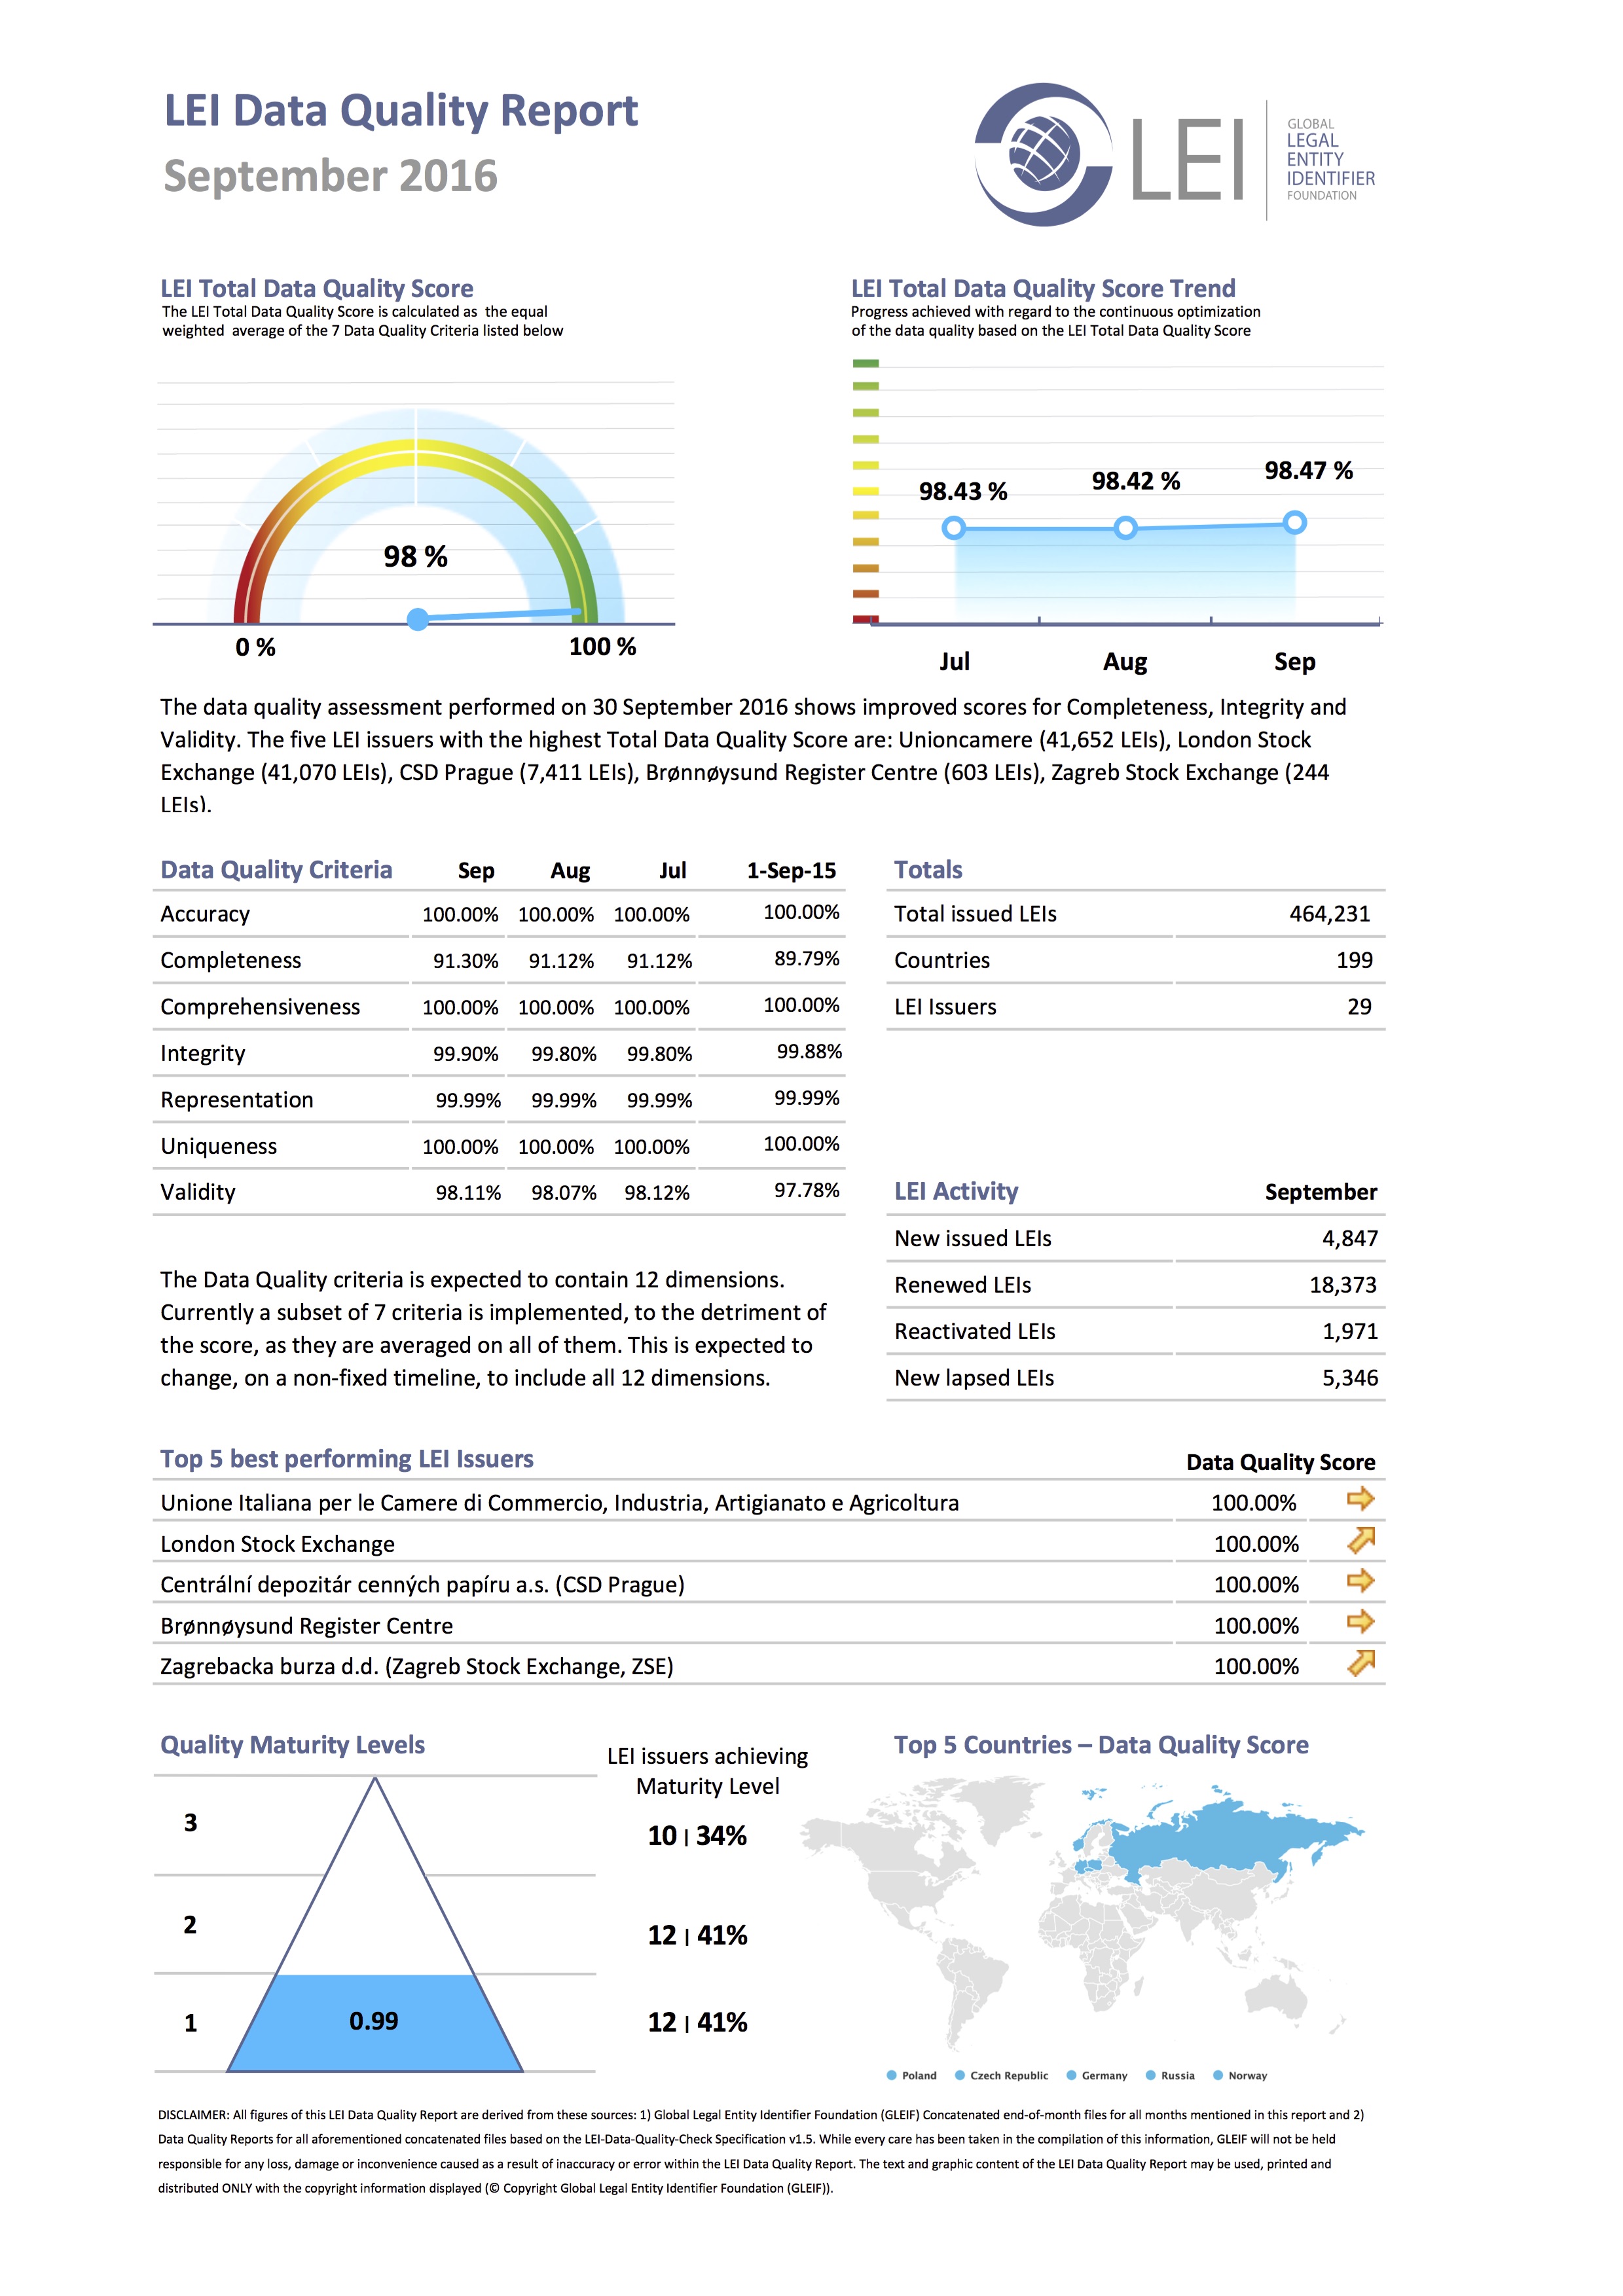
Task: Click the Top 5 best performing LEI Issuers heading
Action: click(x=347, y=1459)
